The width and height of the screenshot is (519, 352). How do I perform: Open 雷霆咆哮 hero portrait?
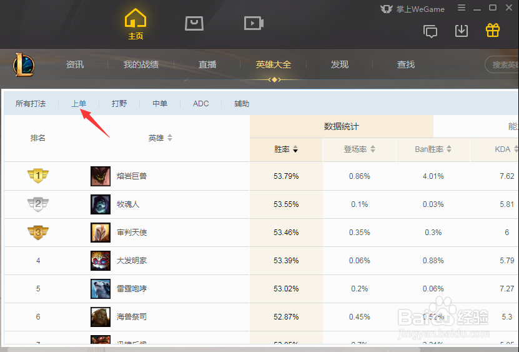[x=101, y=289]
